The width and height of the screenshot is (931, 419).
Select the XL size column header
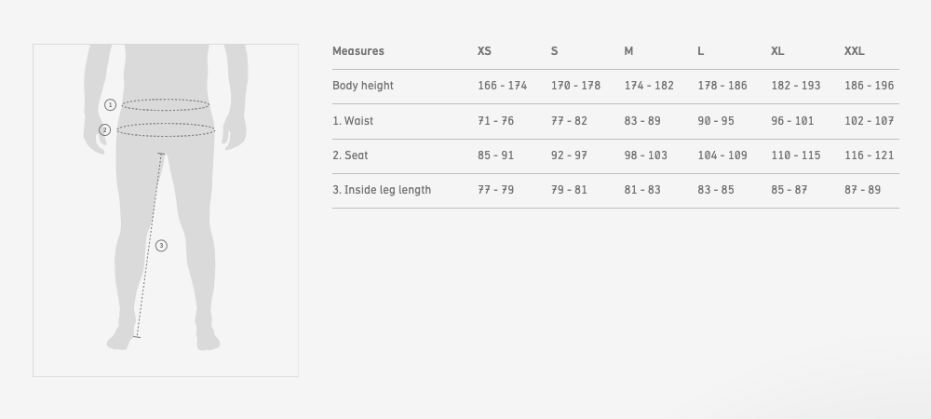[x=777, y=51]
